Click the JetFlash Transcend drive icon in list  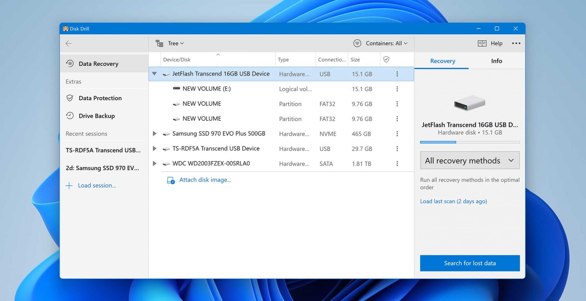click(166, 74)
